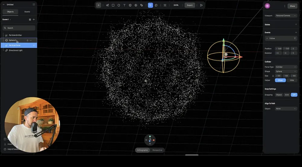Select the Text tool
302x167 pixels.
coord(124,5)
